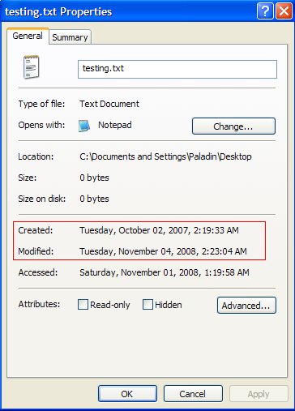This screenshot has height=411, width=295.
Task: Click the Modified date text
Action: coord(163,251)
